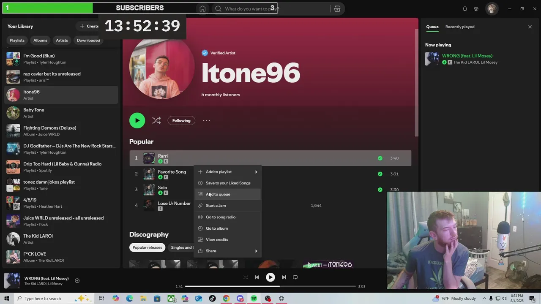This screenshot has width=541, height=304.
Task: Open Chrome icon in Windows taskbar
Action: pos(226,299)
